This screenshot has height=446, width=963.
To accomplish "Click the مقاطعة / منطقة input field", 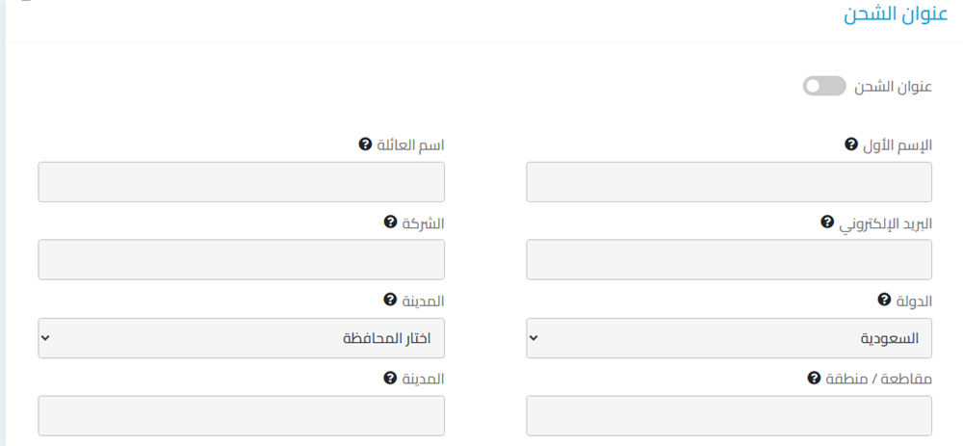I will coord(729,416).
